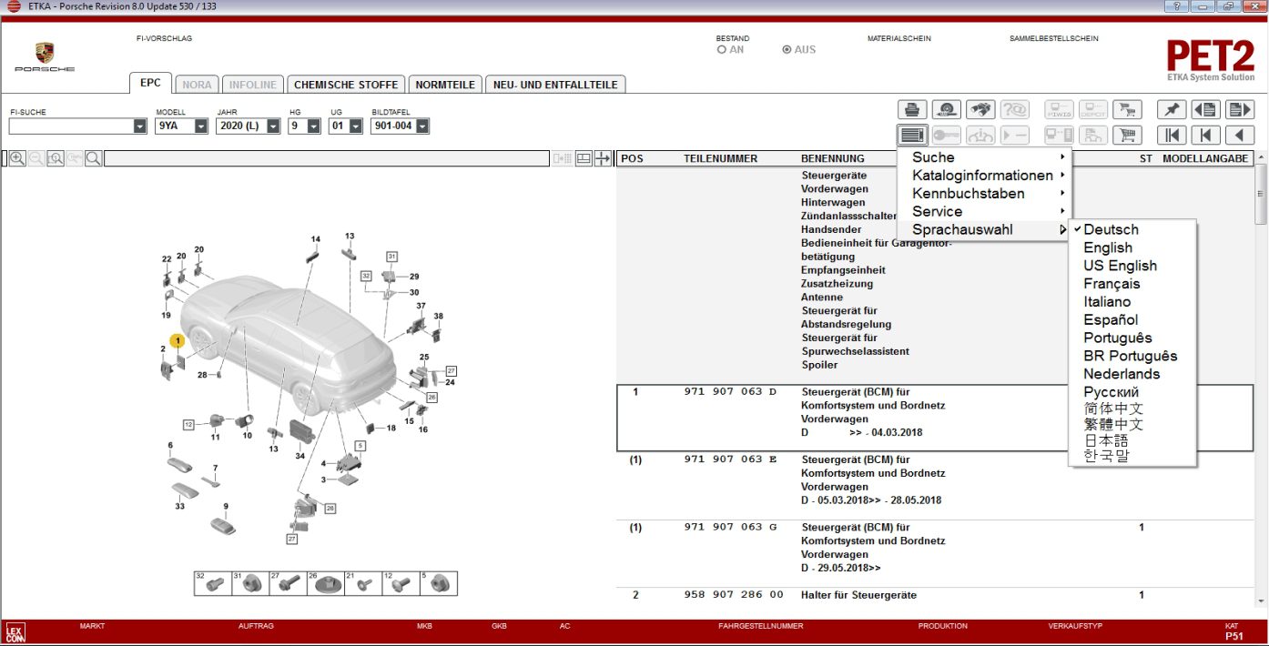
Task: Expand the Kennbuchstaben submenu
Action: coord(985,194)
